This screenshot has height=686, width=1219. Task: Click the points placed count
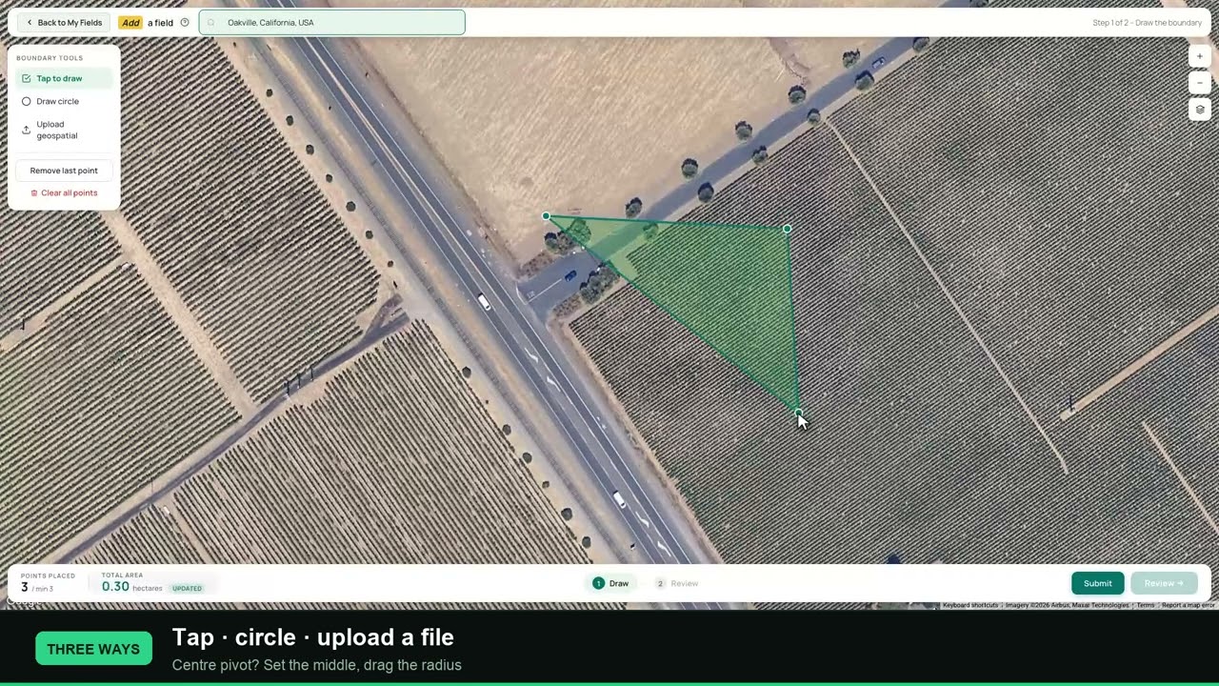[x=25, y=588]
